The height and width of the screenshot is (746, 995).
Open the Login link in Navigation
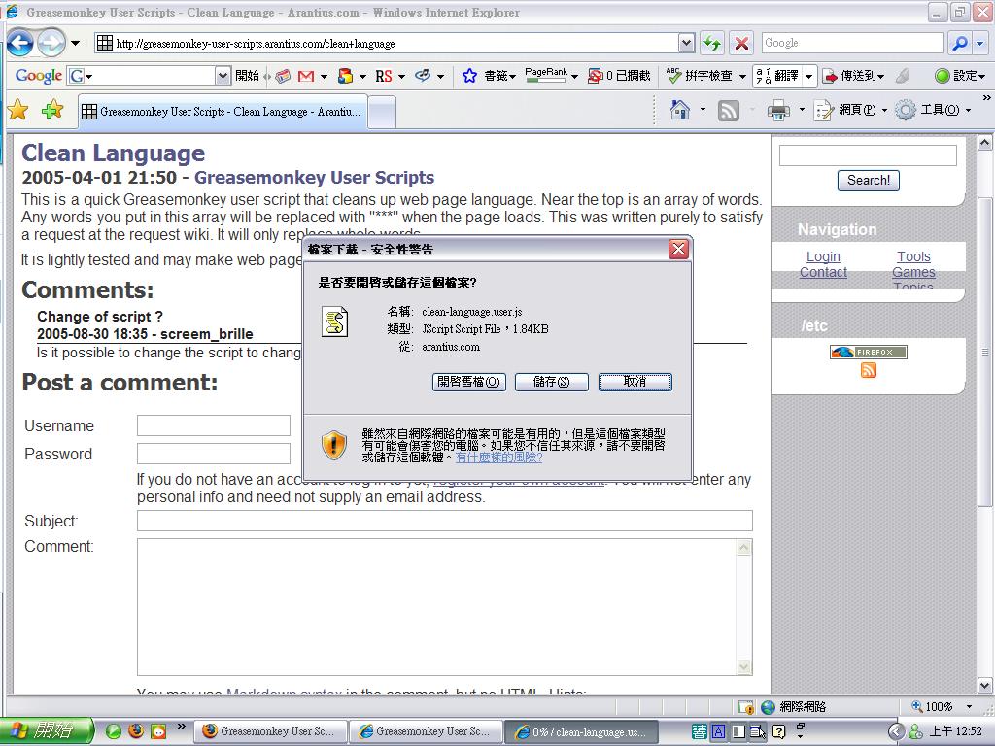click(x=823, y=256)
